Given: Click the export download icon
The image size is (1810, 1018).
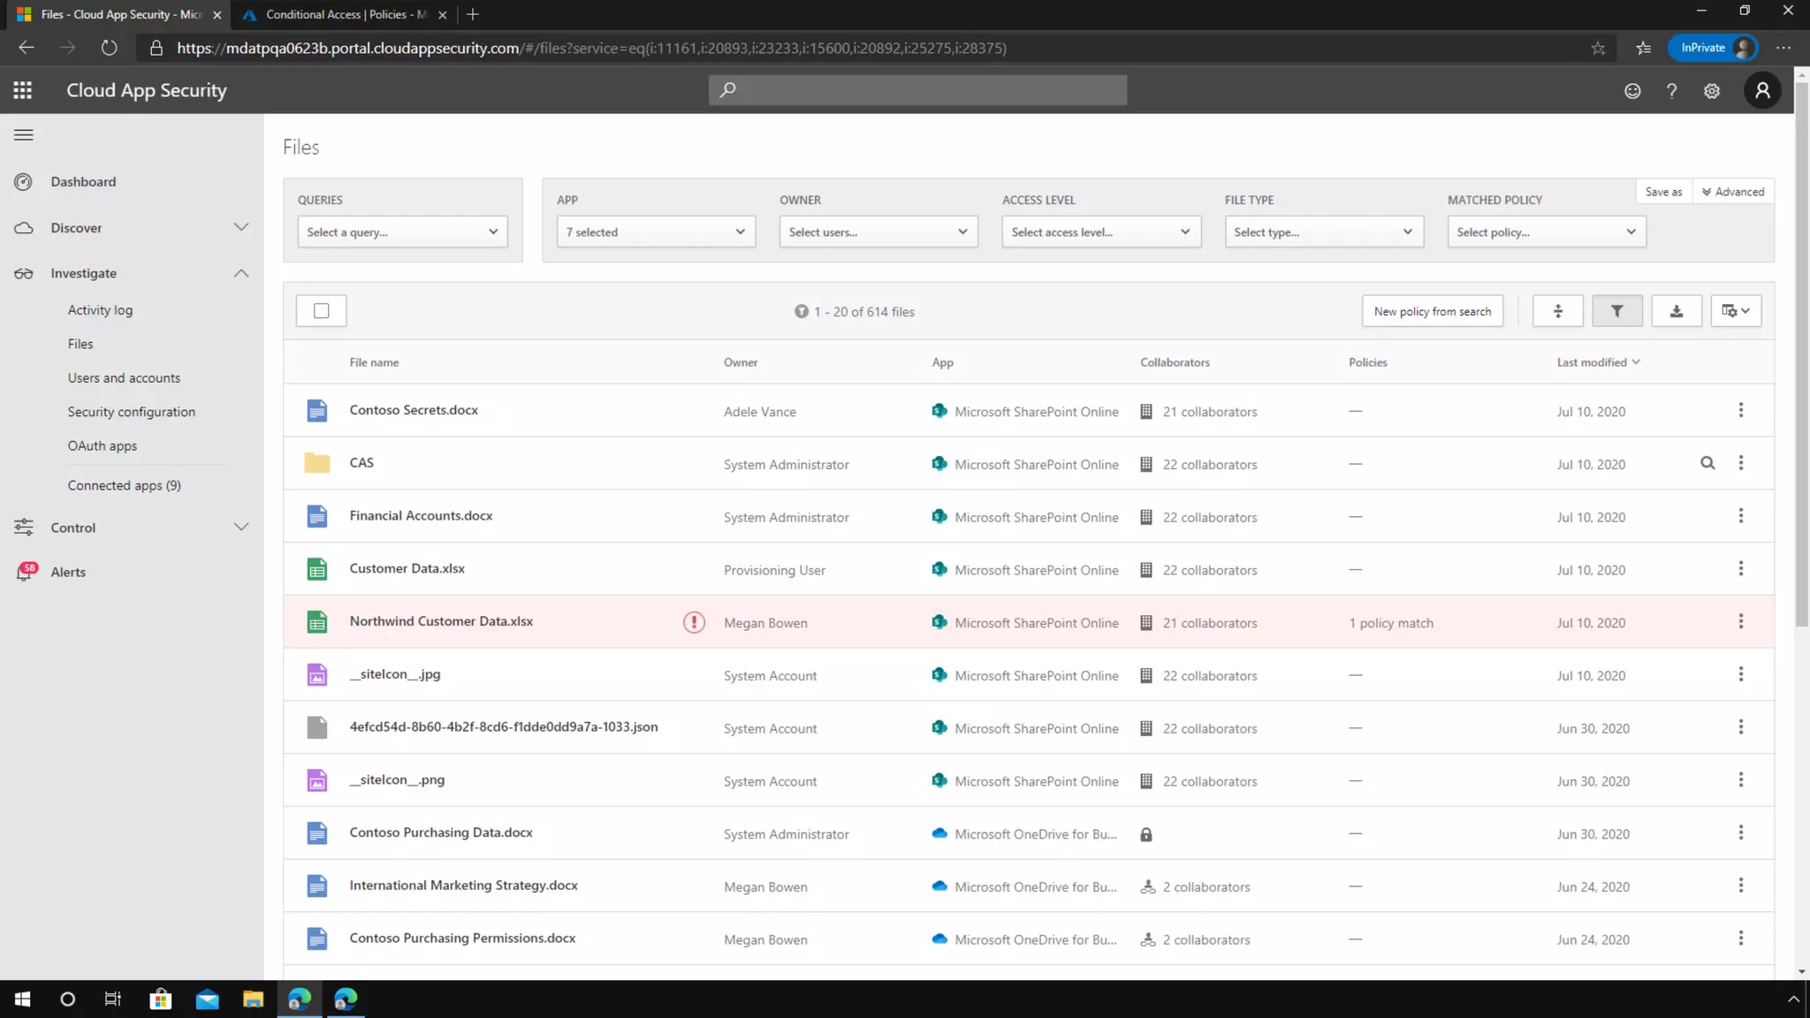Looking at the screenshot, I should tap(1676, 311).
